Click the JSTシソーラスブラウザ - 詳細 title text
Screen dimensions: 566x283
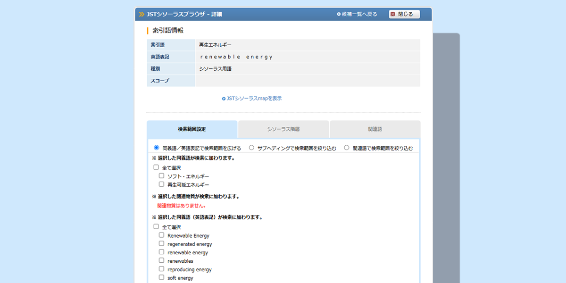(184, 14)
